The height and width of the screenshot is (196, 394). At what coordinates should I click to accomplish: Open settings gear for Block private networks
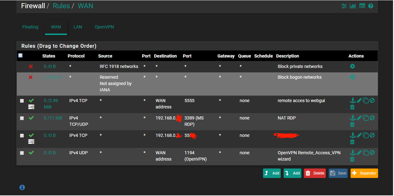[x=352, y=66]
